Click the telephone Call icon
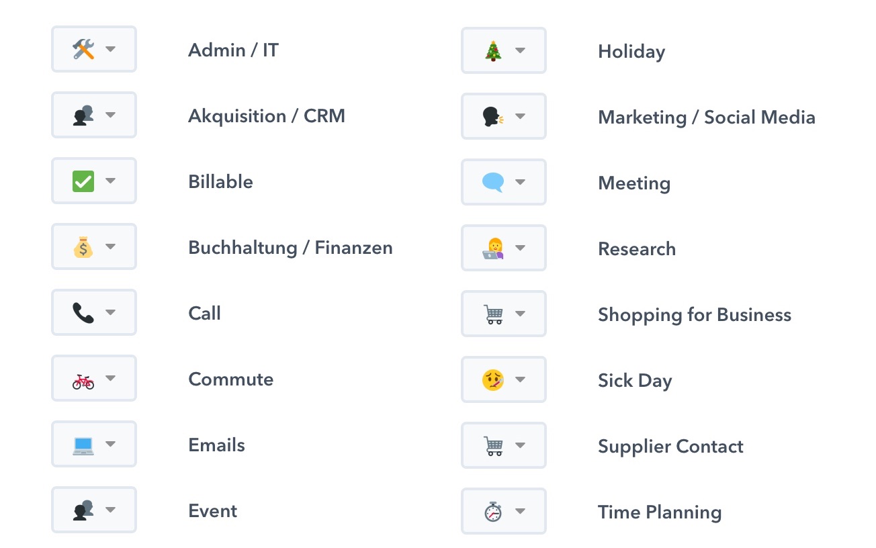The width and height of the screenshot is (876, 548). click(x=83, y=312)
